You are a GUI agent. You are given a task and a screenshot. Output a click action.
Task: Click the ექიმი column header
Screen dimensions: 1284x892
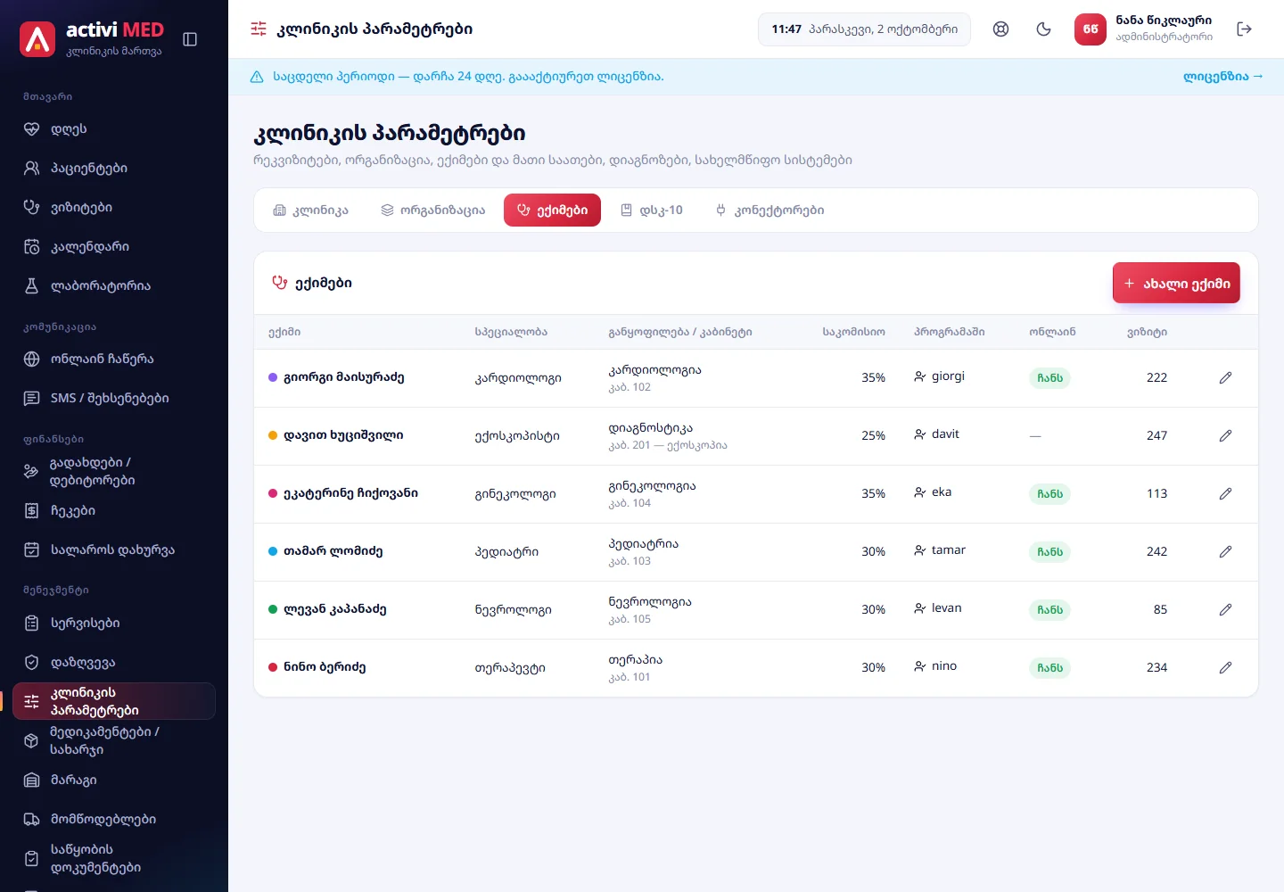pos(284,333)
